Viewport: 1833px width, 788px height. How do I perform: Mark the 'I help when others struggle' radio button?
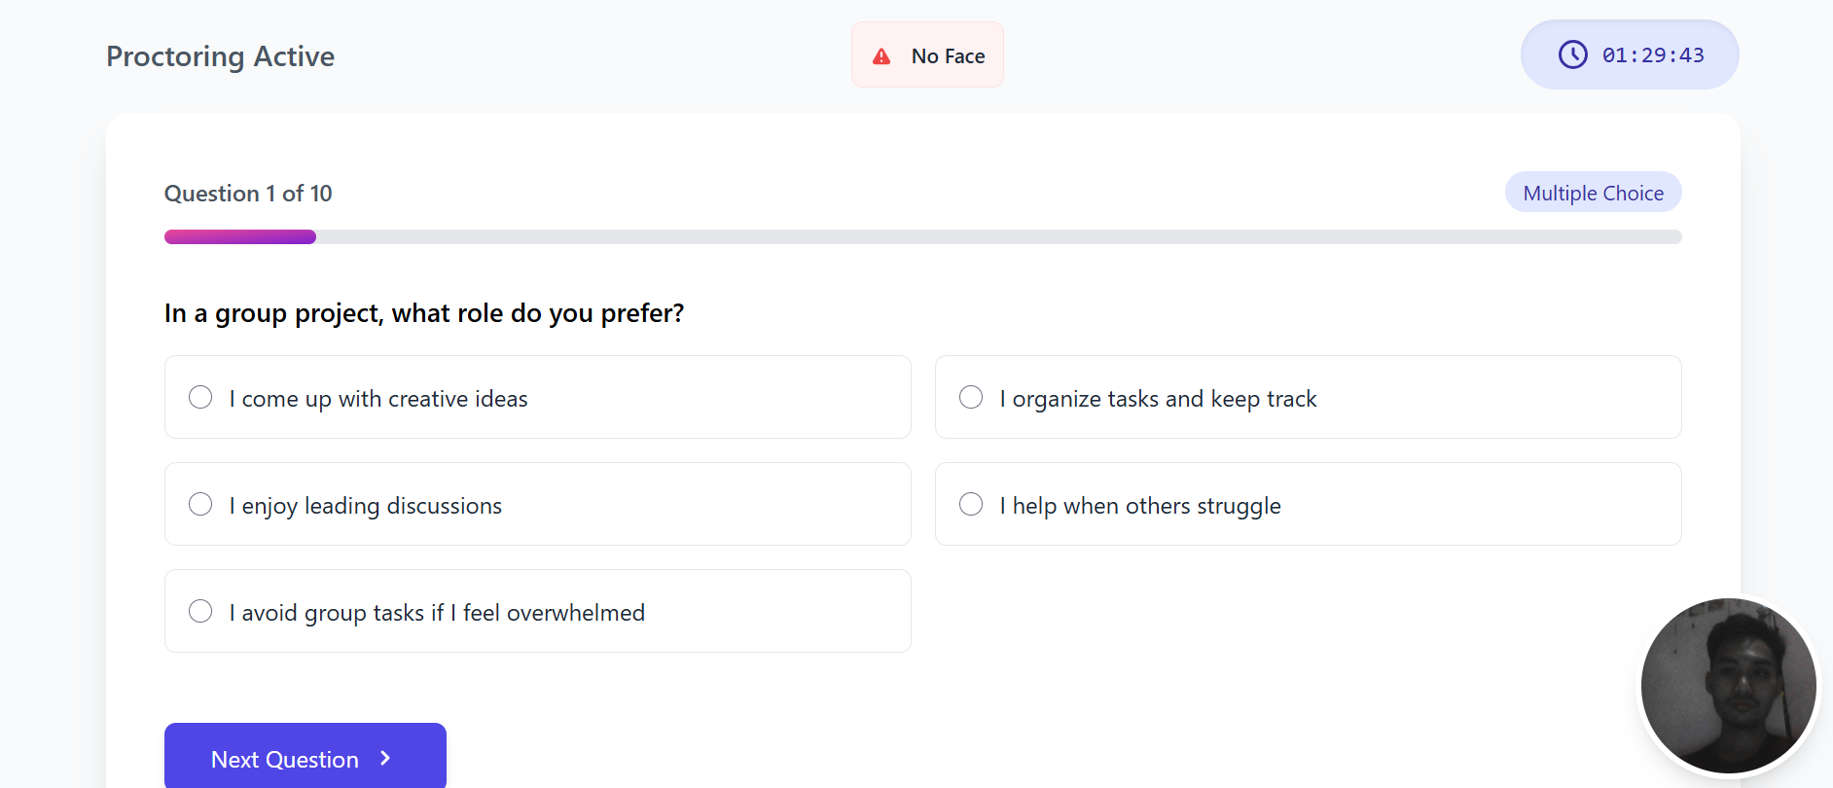coord(971,505)
